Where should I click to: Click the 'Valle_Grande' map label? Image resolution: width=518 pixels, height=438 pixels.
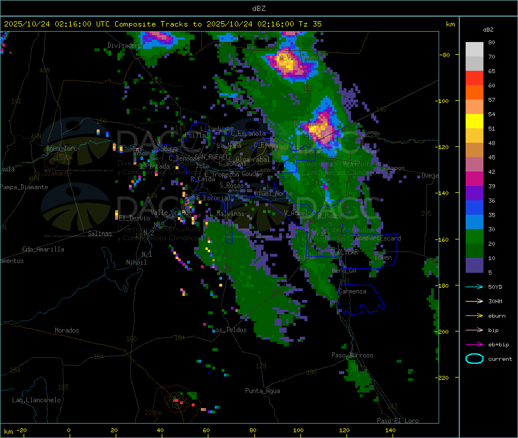click(171, 212)
